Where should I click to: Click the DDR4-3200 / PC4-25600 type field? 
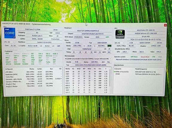tap(91, 65)
